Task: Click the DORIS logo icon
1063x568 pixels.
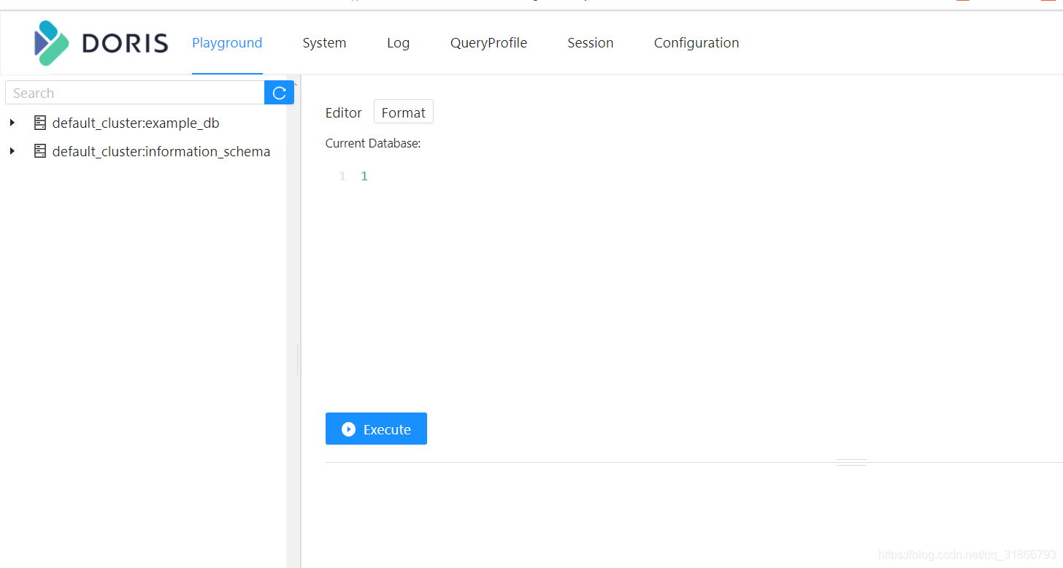Action: (x=50, y=43)
